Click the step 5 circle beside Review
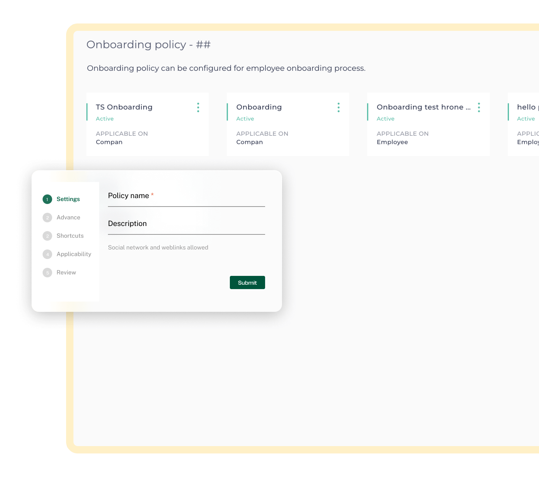This screenshot has height=485, width=539. pyautogui.click(x=47, y=273)
